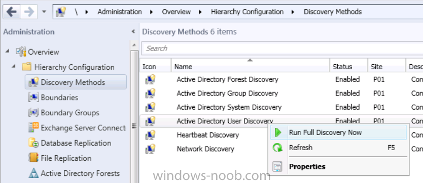The width and height of the screenshot is (423, 183).
Task: Click Discovery Methods in the breadcrumb
Action: pyautogui.click(x=333, y=12)
